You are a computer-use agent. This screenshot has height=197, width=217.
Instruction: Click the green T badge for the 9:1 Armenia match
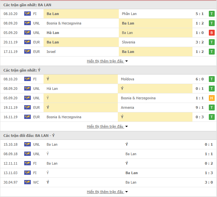coord(212,107)
